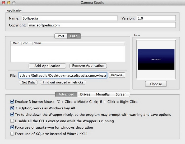
Task: Click the Get Data button
Action: pos(28,82)
